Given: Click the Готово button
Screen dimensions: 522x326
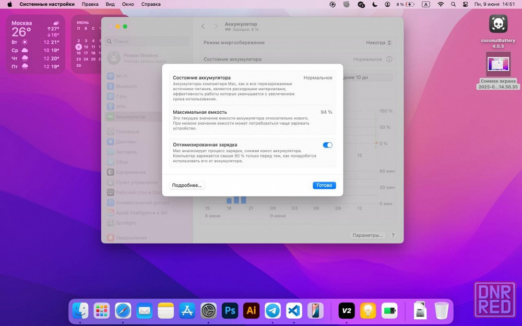Looking at the screenshot, I should click(x=324, y=185).
